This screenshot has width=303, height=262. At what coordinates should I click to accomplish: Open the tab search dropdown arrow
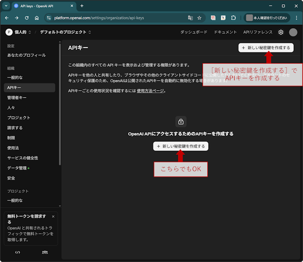[6, 6]
